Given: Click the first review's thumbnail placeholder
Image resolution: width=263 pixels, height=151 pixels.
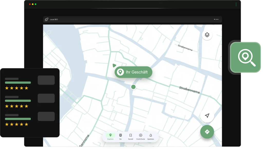Looking at the screenshot, I should (46, 80).
